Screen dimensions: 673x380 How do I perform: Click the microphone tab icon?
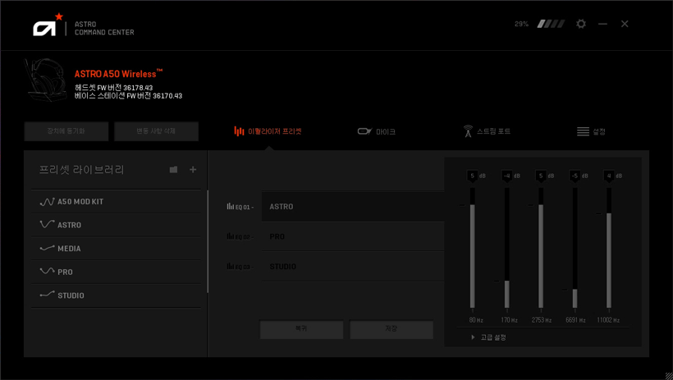click(365, 131)
